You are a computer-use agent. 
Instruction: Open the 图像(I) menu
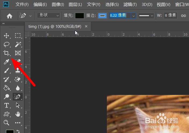58,5
